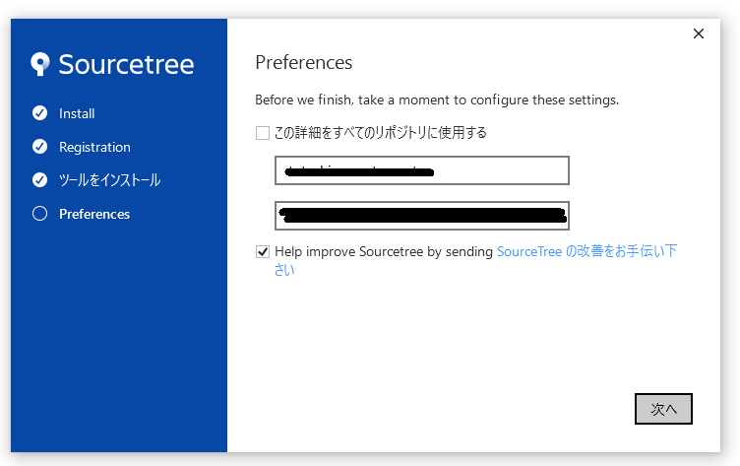Click the Sourcetree logo icon
The height and width of the screenshot is (466, 740).
click(x=40, y=65)
